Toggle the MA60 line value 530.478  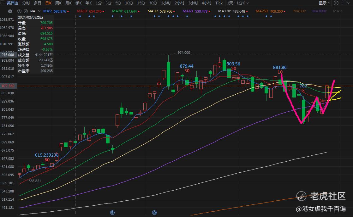coord(196,11)
